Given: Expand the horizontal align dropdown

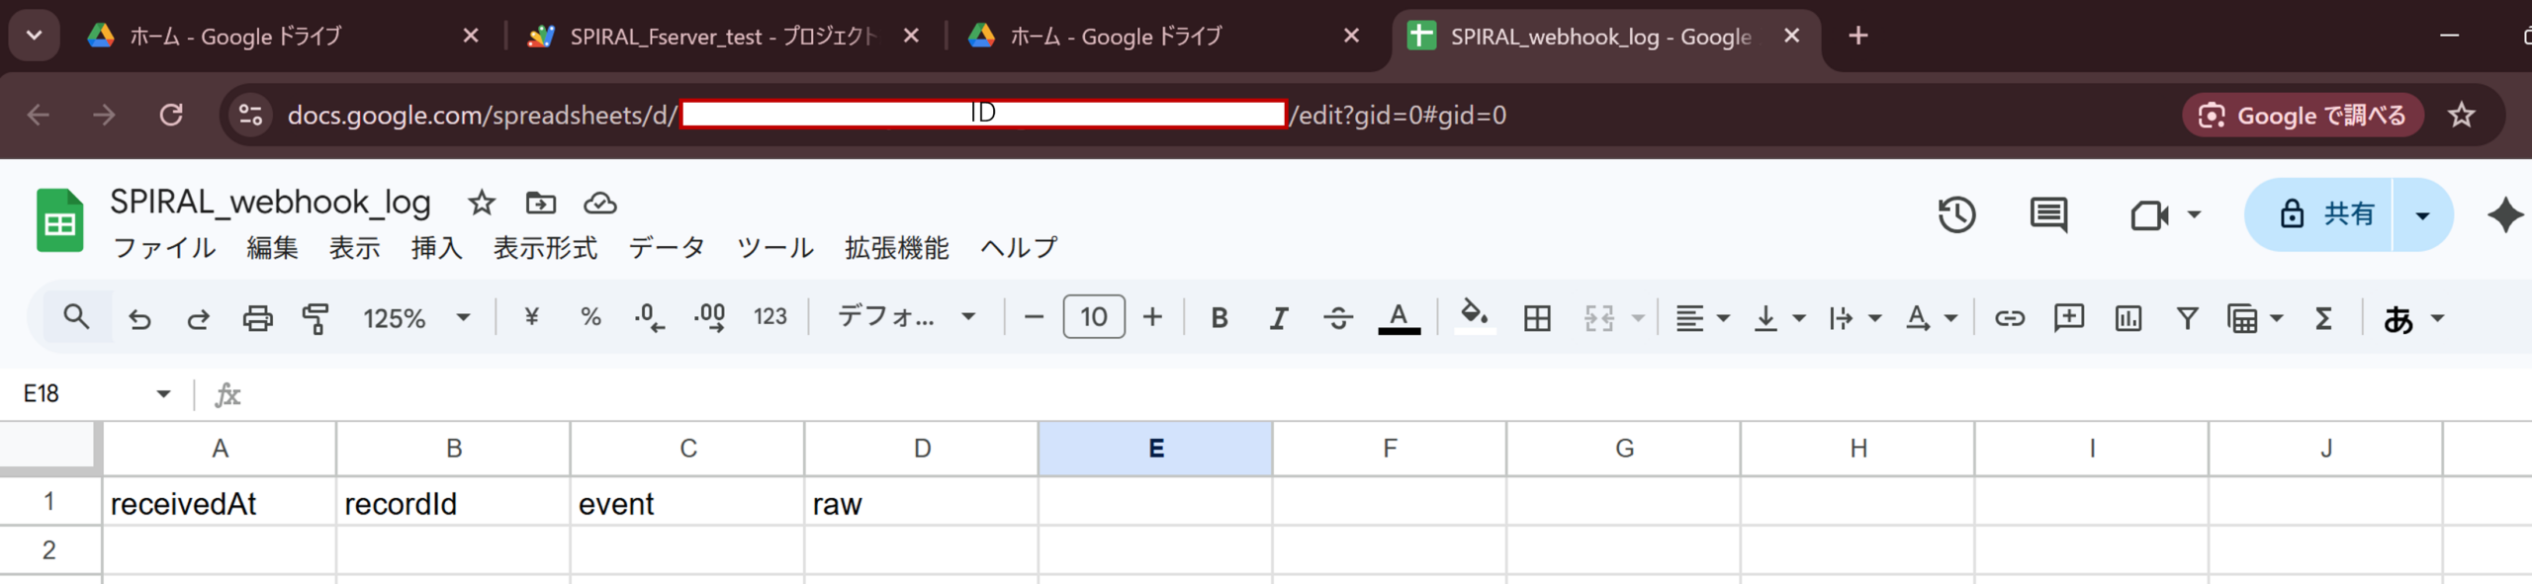Looking at the screenshot, I should 1701,318.
